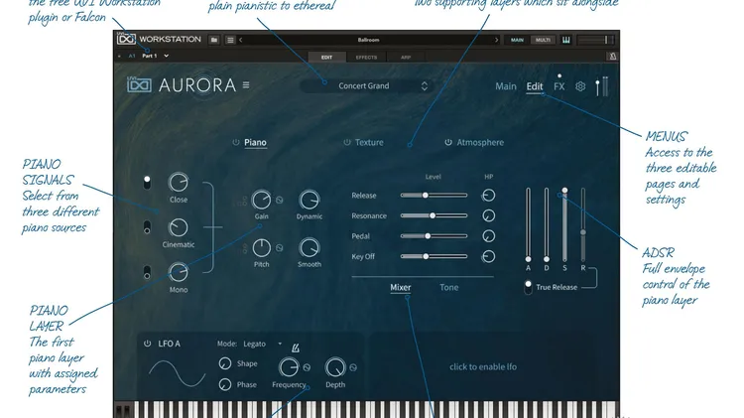Open the list view icon beside folder
Image resolution: width=744 pixels, height=418 pixels.
pyautogui.click(x=230, y=40)
